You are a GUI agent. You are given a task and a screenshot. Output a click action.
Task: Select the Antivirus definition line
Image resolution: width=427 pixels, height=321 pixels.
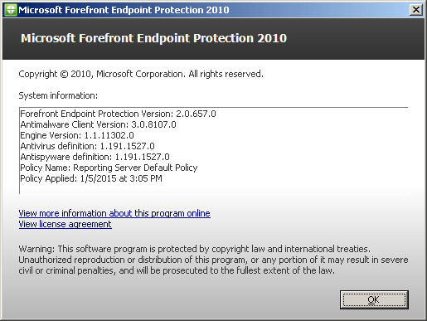[x=87, y=146]
